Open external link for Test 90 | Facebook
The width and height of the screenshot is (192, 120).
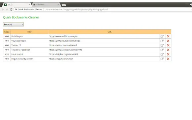[162, 50]
